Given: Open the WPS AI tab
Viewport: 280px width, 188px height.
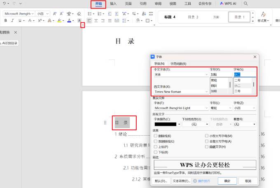Looking at the screenshot, I should click(x=228, y=4).
